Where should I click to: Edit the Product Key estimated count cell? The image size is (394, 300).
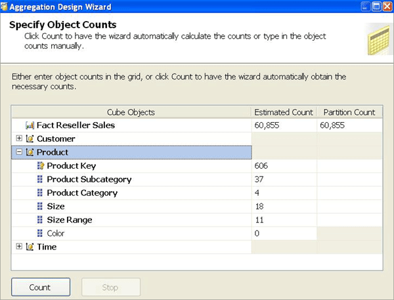tap(284, 166)
